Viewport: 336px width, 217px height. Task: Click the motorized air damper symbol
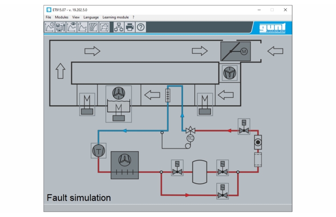[235, 52]
